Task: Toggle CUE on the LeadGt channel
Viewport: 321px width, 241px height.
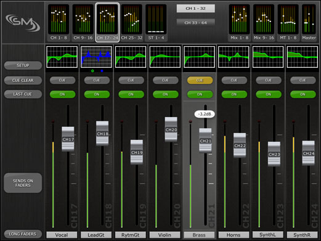Action: pyautogui.click(x=97, y=80)
